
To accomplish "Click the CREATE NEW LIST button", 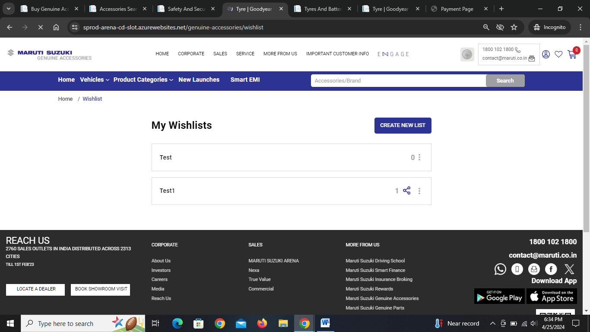I will tap(403, 125).
